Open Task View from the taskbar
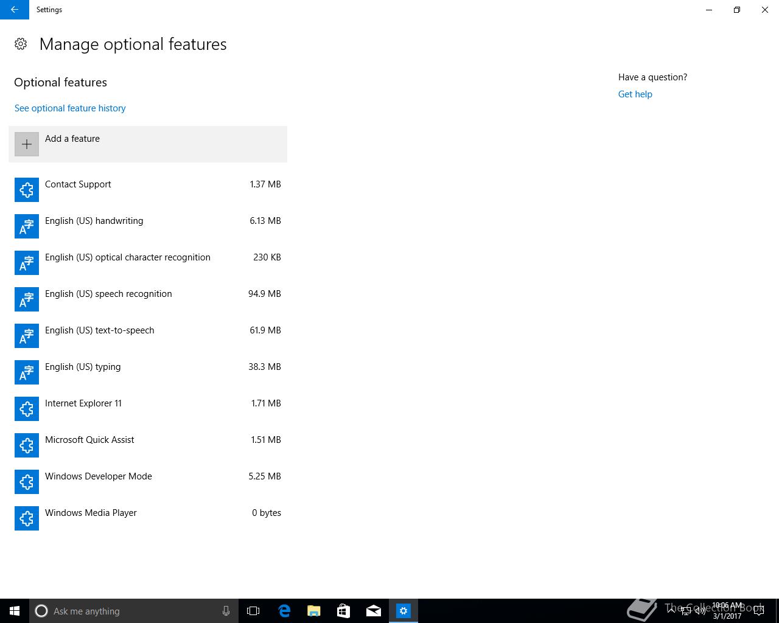The height and width of the screenshot is (623, 779). coord(253,611)
